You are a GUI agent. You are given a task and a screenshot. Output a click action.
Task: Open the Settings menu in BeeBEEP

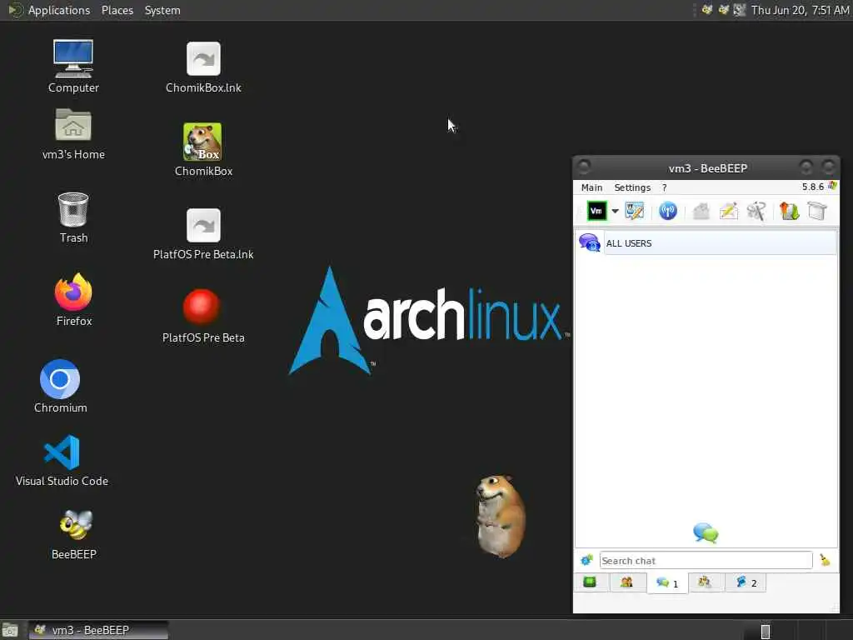632,187
